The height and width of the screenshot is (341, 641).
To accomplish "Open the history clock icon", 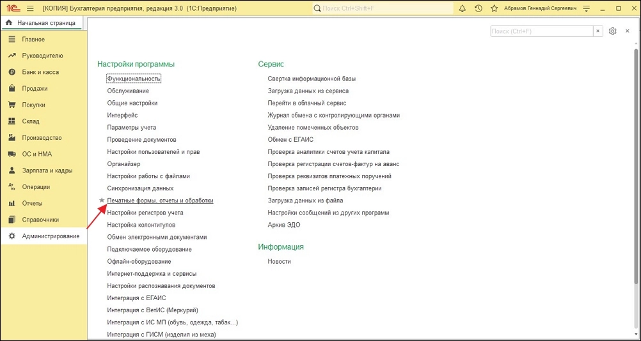I will click(x=479, y=8).
